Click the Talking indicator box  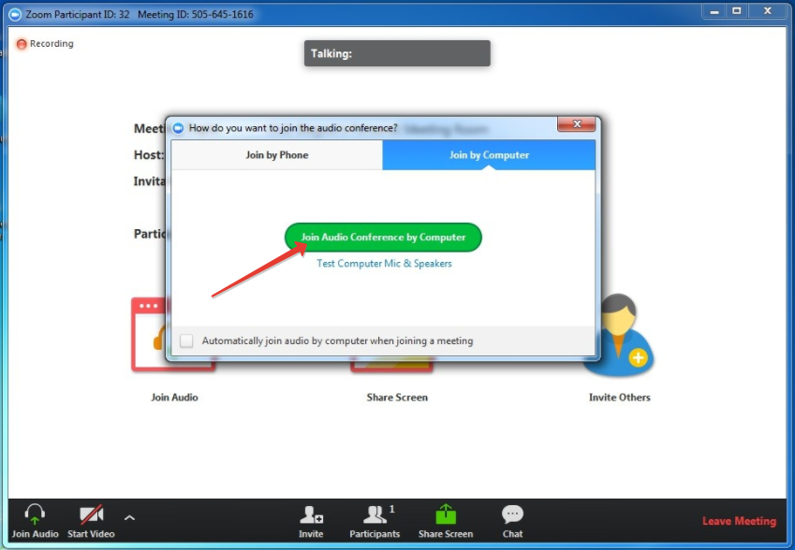(397, 53)
